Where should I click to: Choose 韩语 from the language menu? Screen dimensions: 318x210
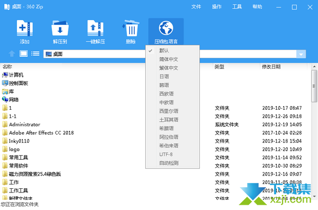173,85
